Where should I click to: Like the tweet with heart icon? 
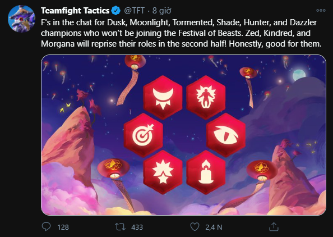click(x=195, y=227)
